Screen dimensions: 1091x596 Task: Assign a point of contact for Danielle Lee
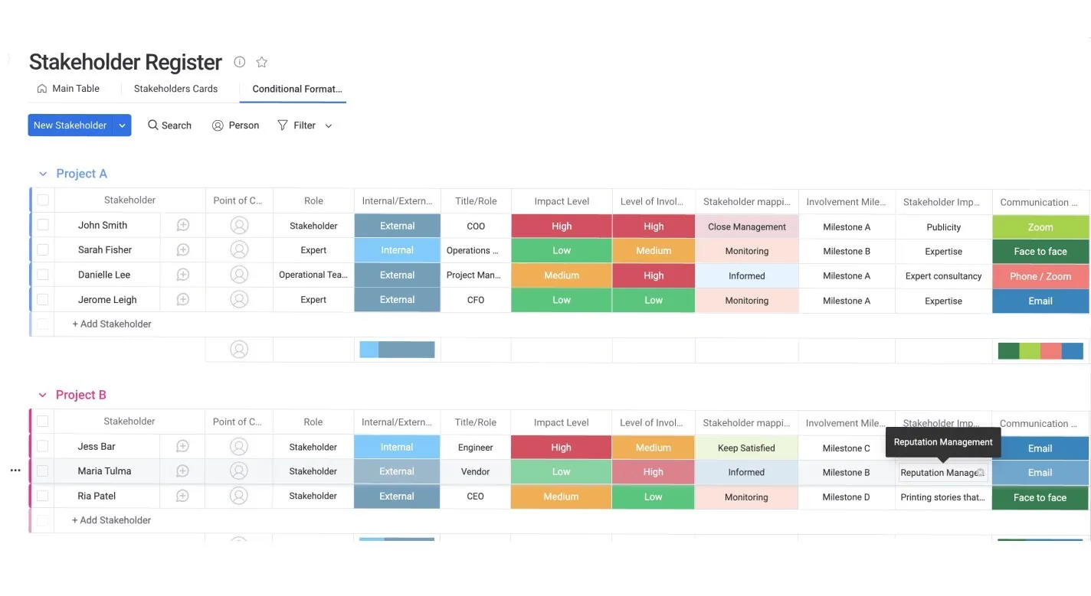(239, 275)
